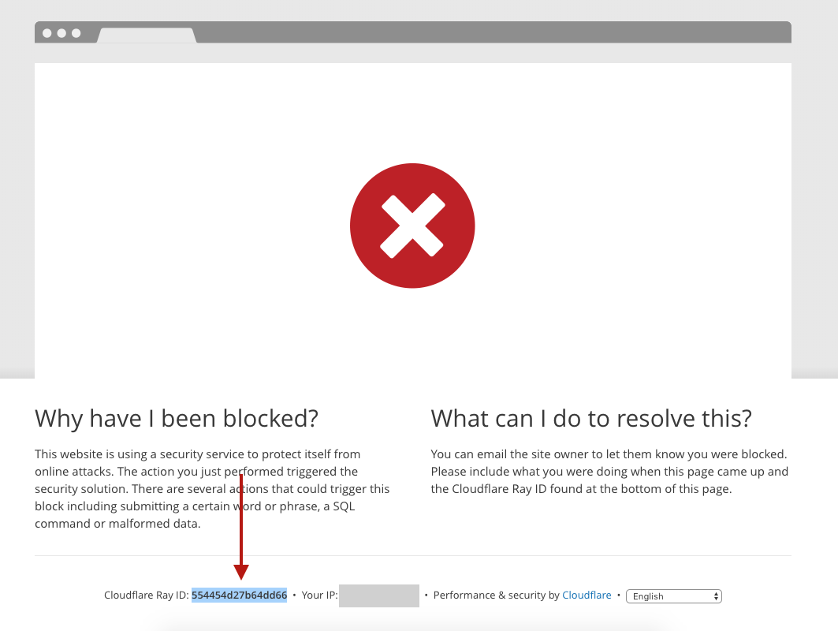Click the "Cloudflare Ray ID:" label
This screenshot has width=838, height=631.
[147, 596]
